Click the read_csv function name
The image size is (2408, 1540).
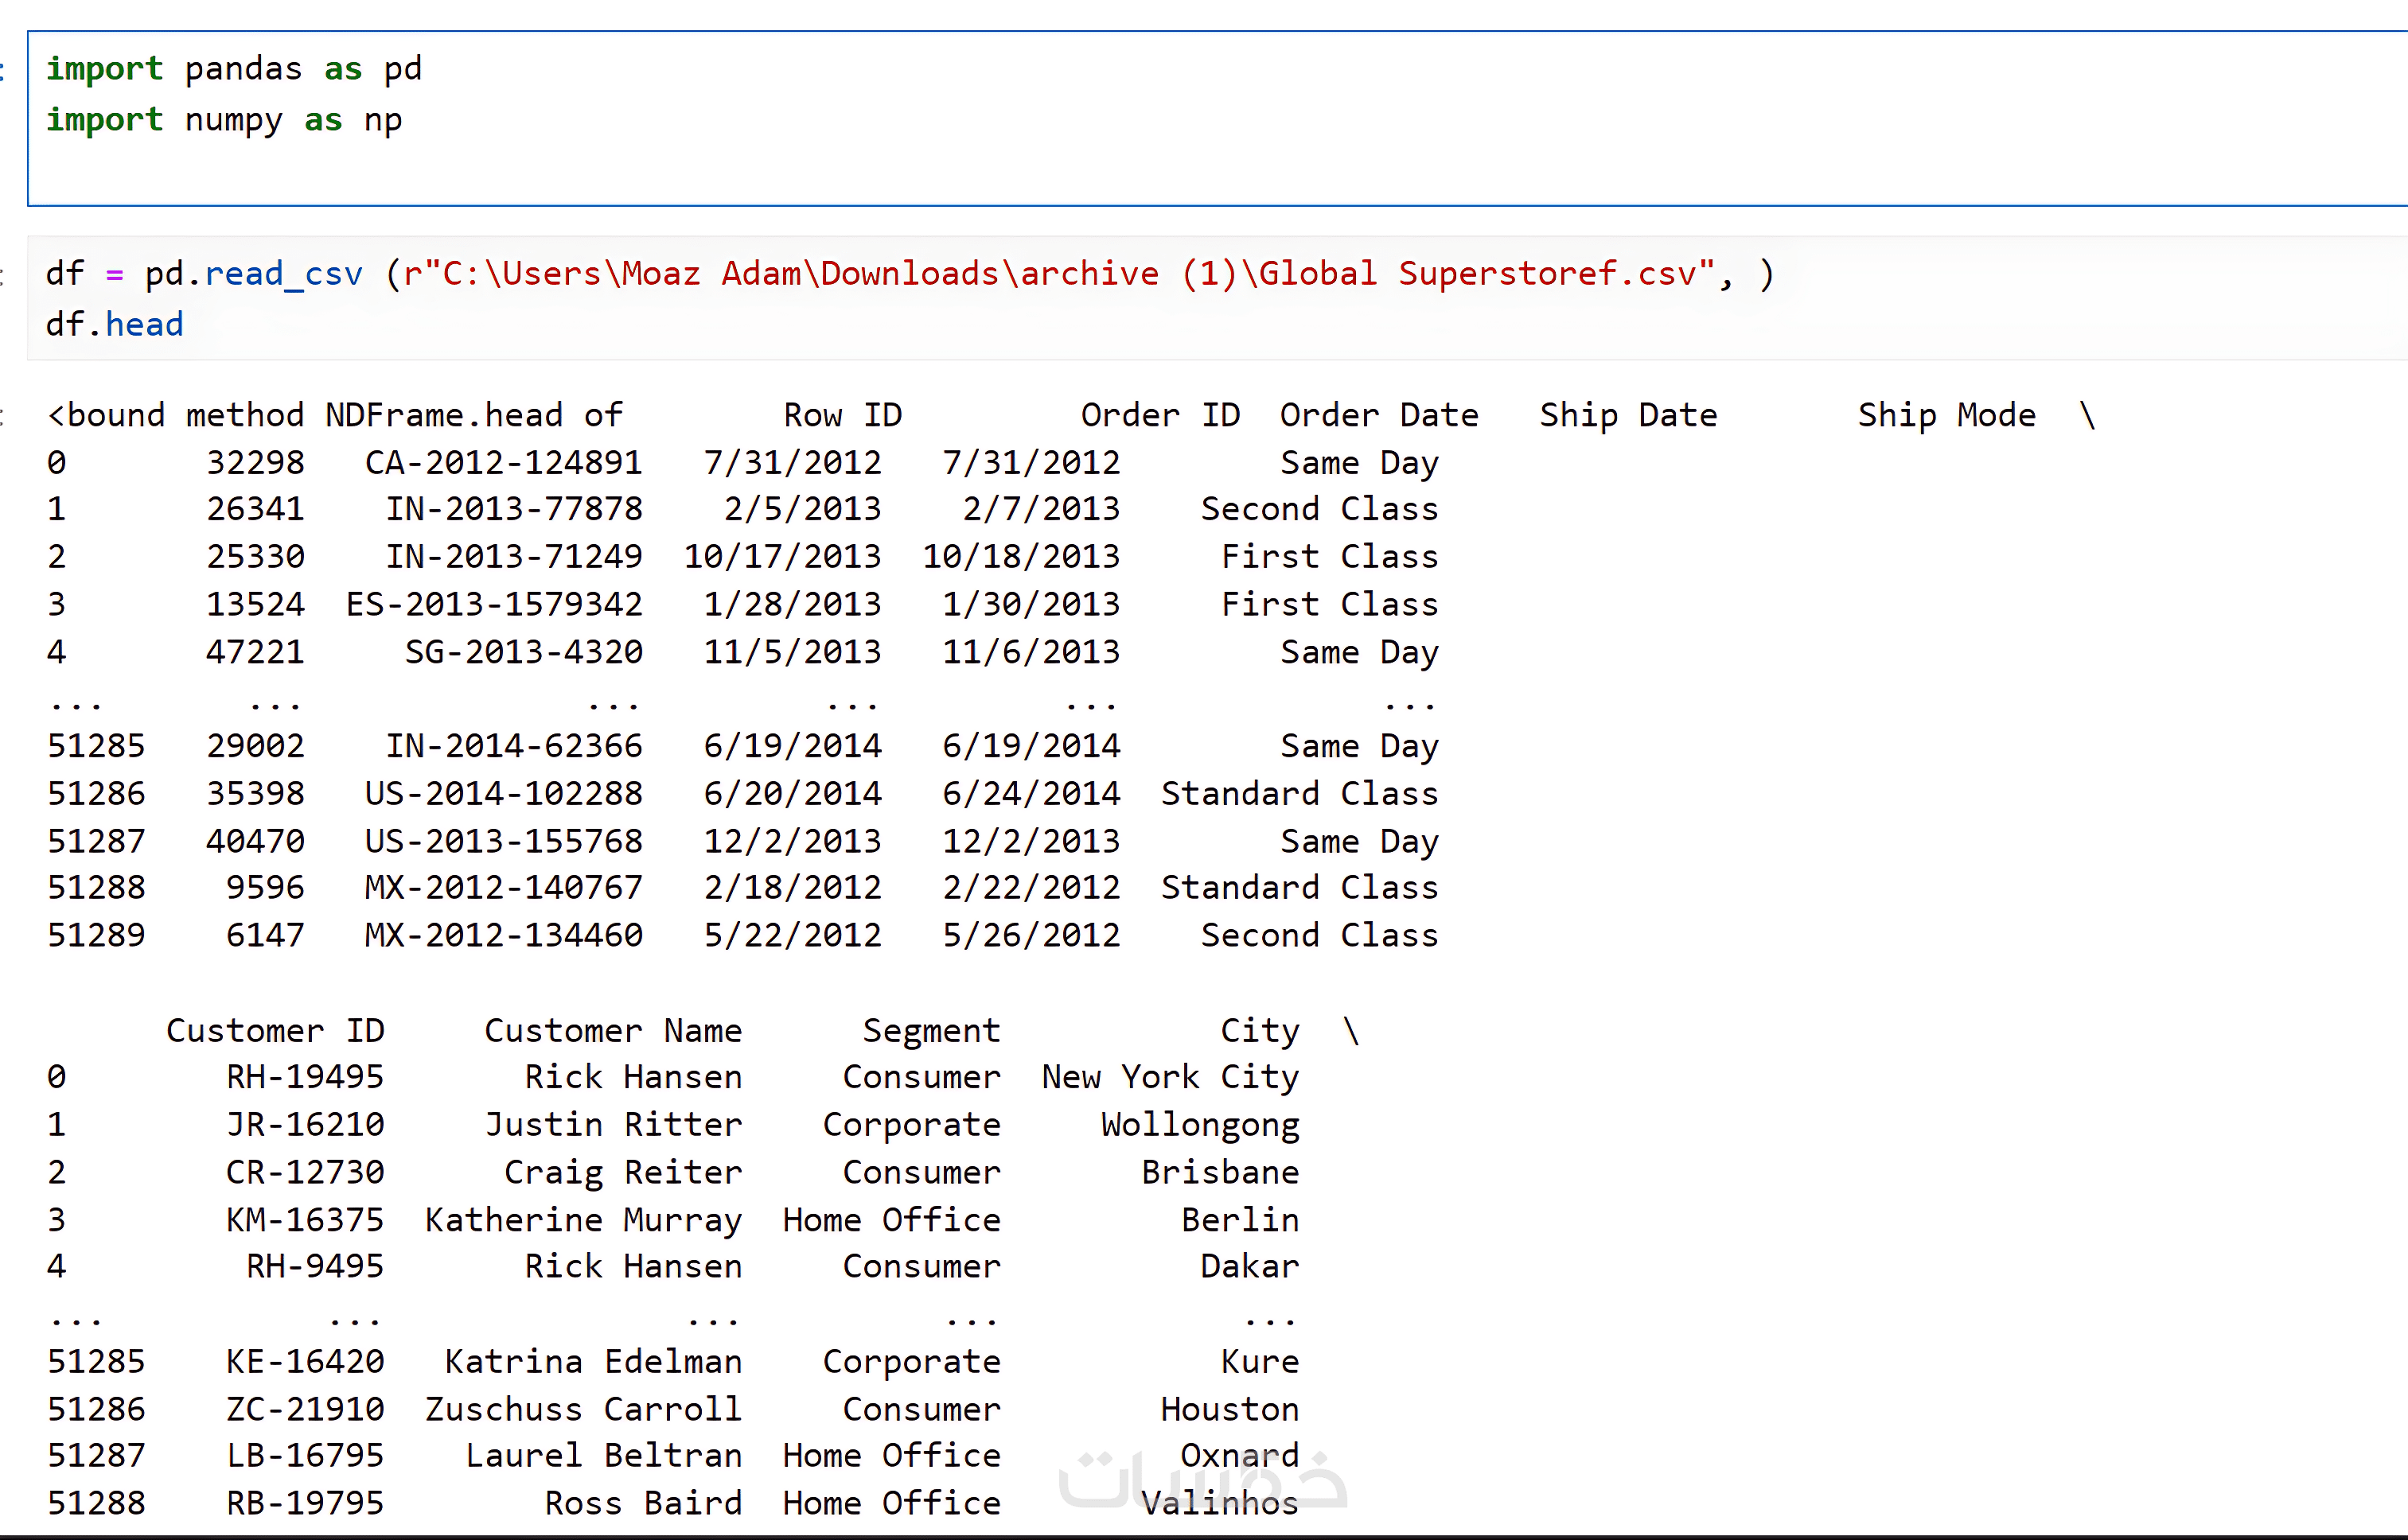pos(283,274)
